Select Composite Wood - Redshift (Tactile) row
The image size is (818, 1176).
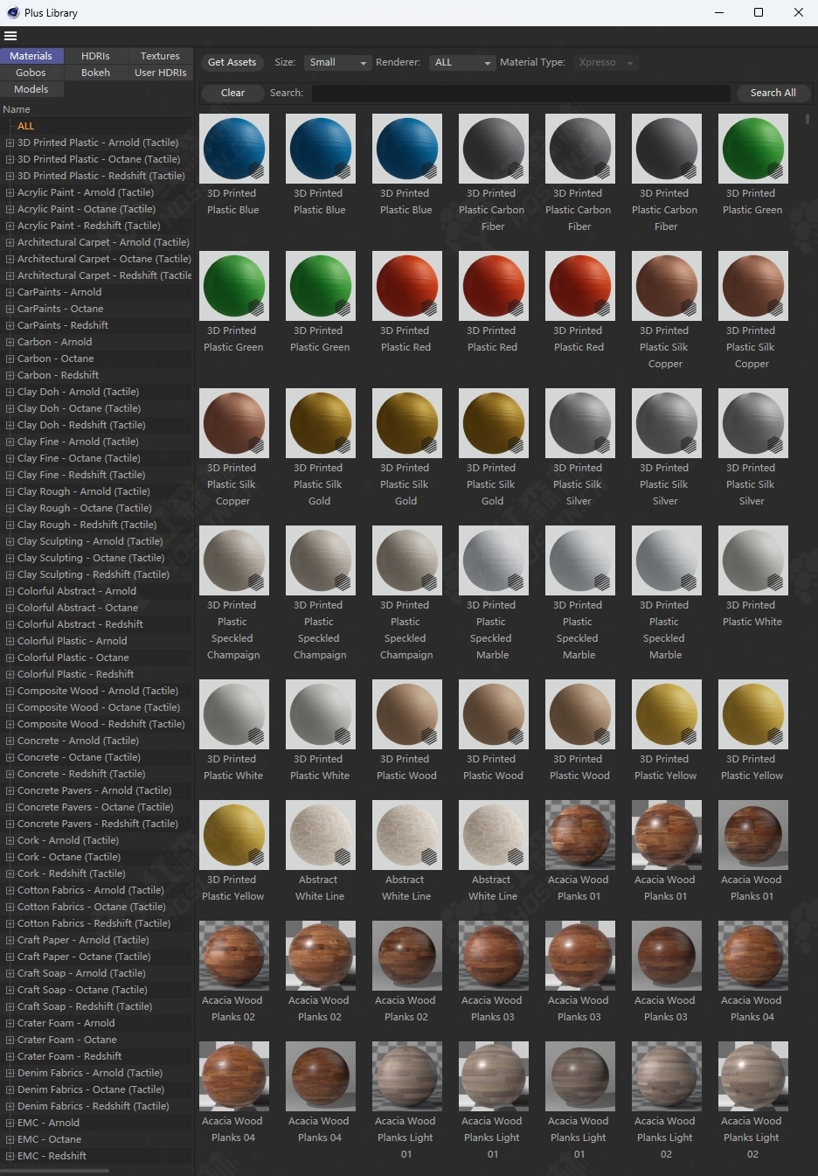click(101, 724)
